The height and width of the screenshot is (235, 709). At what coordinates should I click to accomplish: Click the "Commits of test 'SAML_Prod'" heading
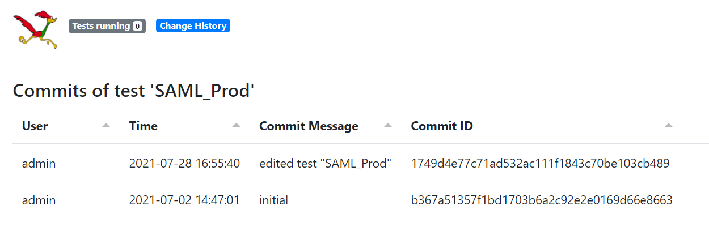tap(132, 91)
